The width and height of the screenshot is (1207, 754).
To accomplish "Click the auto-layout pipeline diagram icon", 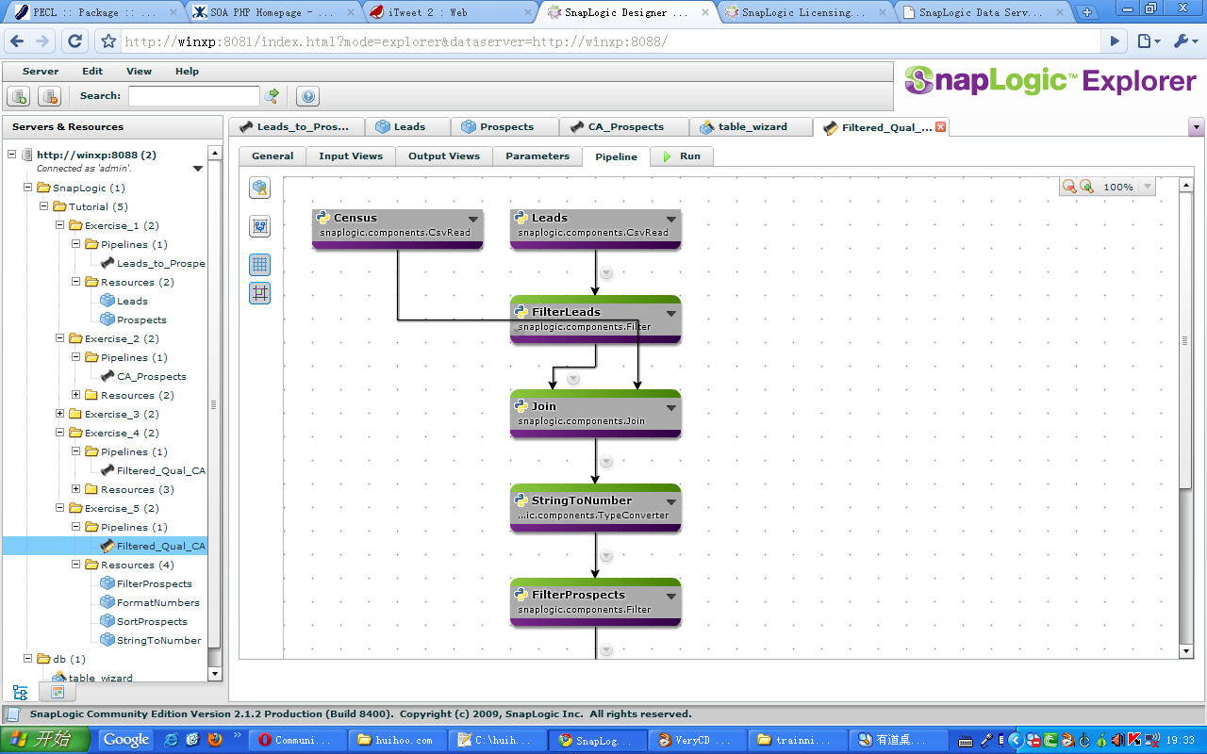I will click(x=259, y=226).
